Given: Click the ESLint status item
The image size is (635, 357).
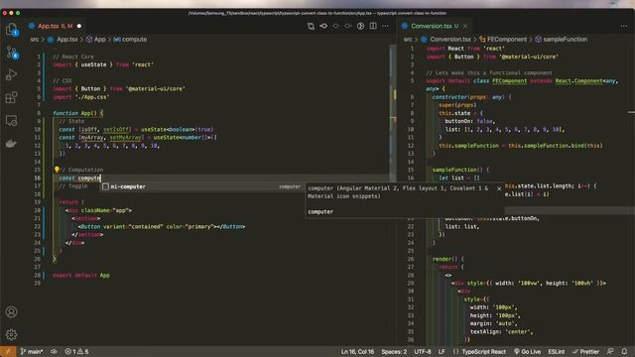Looking at the screenshot, I should (x=556, y=352).
